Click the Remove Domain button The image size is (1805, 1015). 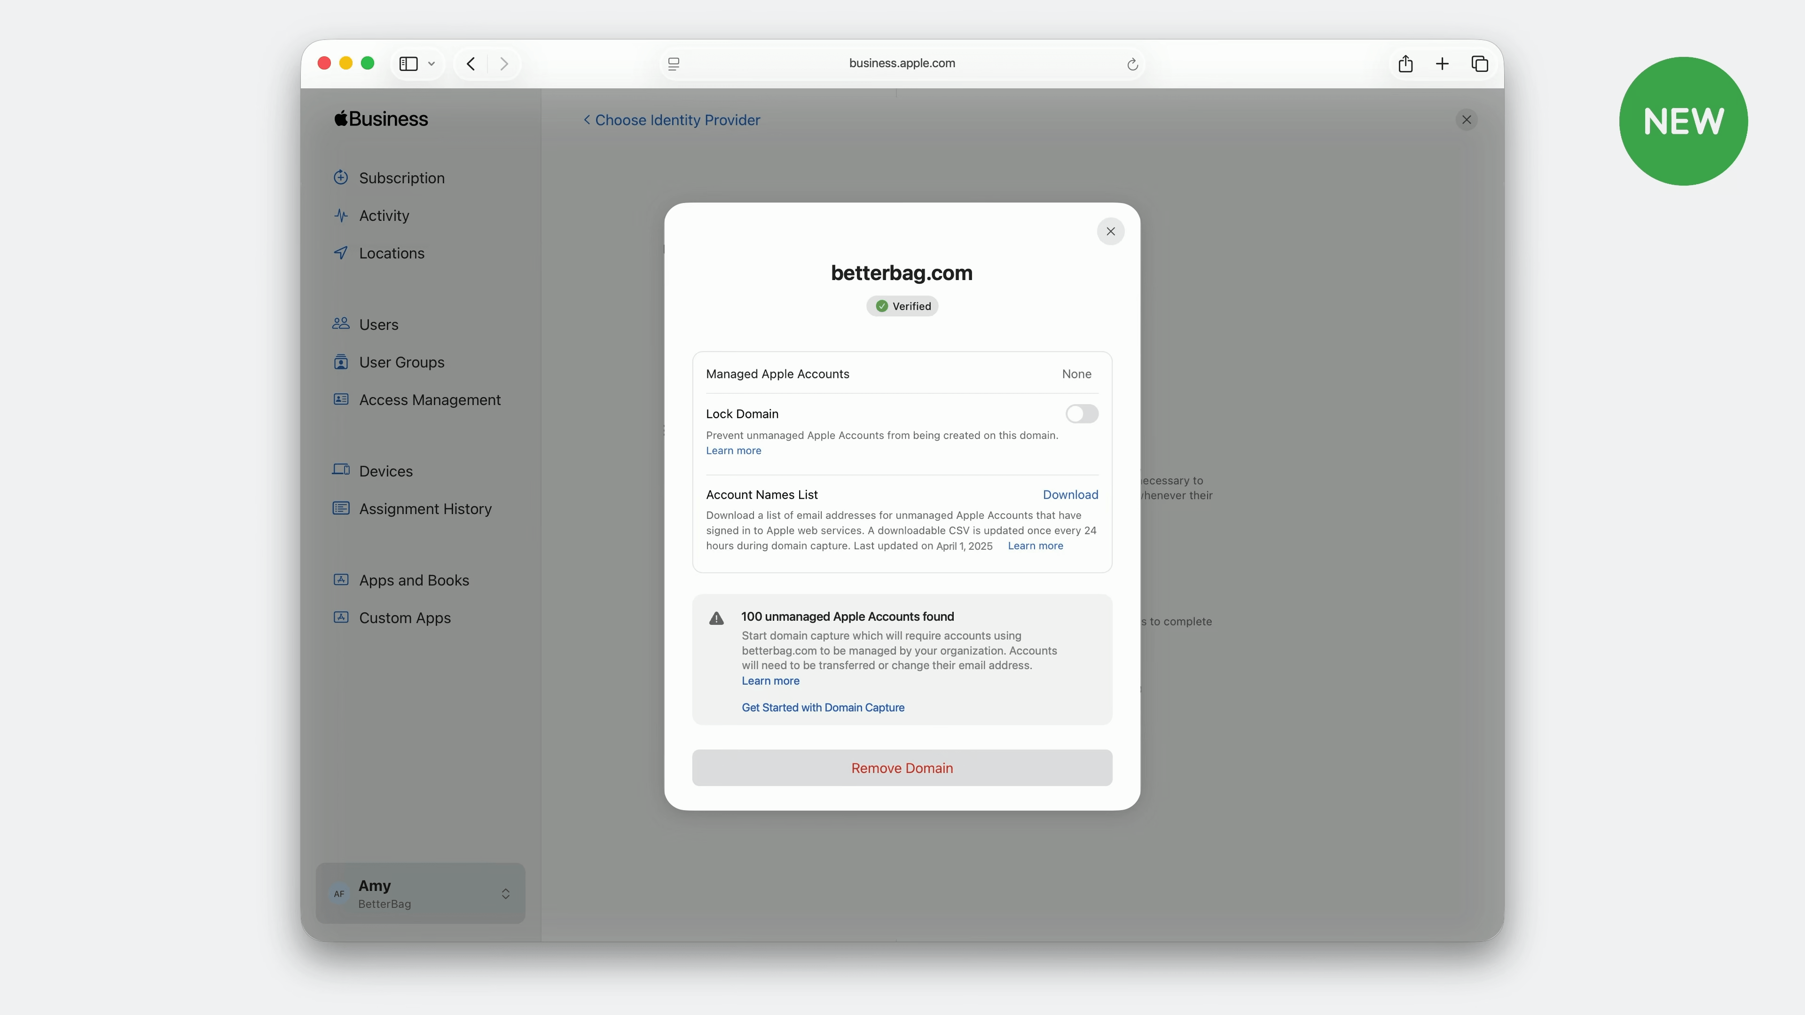(x=902, y=768)
